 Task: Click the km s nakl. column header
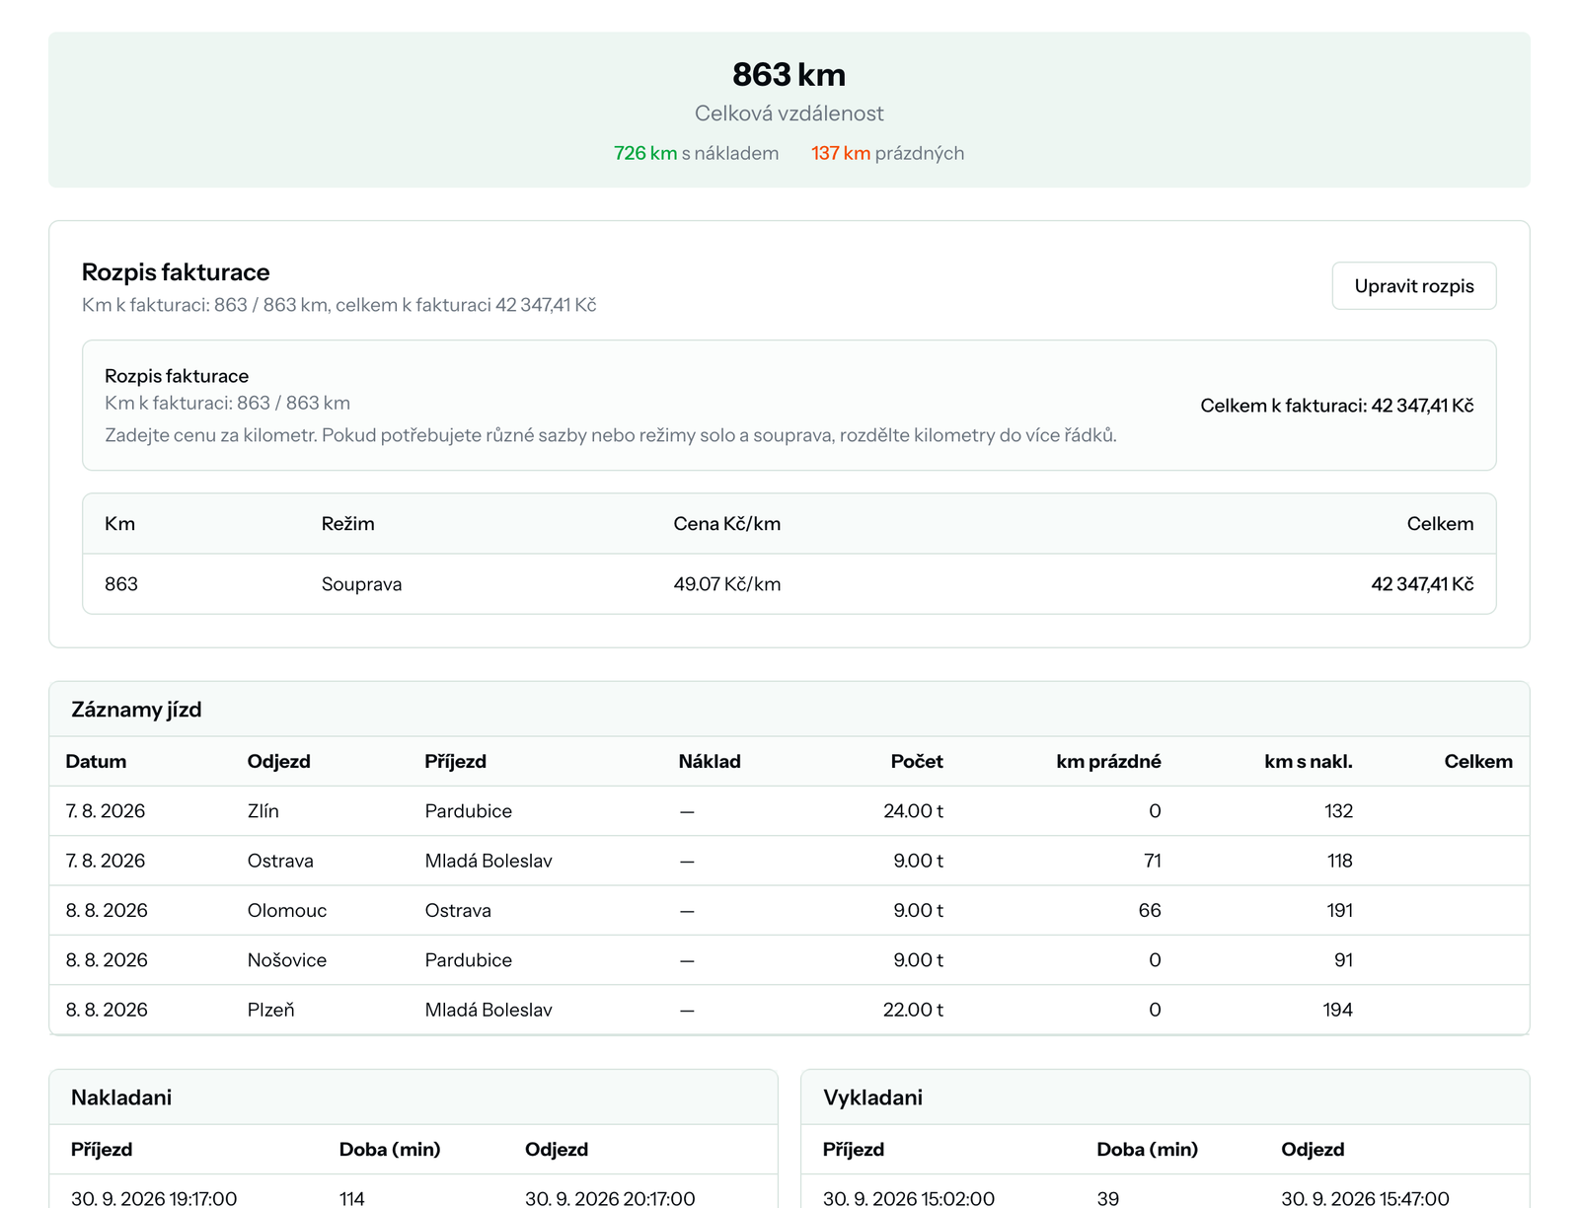click(1309, 761)
